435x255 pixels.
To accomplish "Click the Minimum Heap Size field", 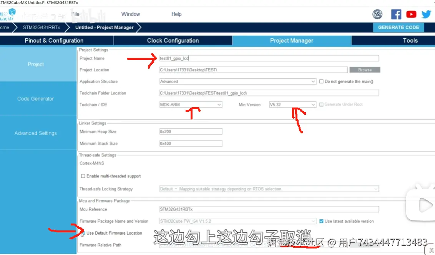I will click(191, 132).
